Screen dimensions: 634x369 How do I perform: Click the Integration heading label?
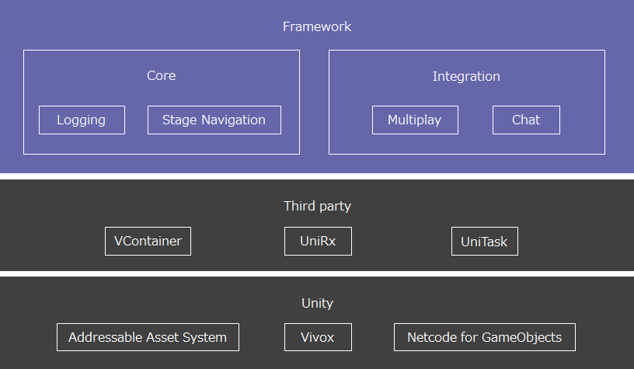click(466, 76)
